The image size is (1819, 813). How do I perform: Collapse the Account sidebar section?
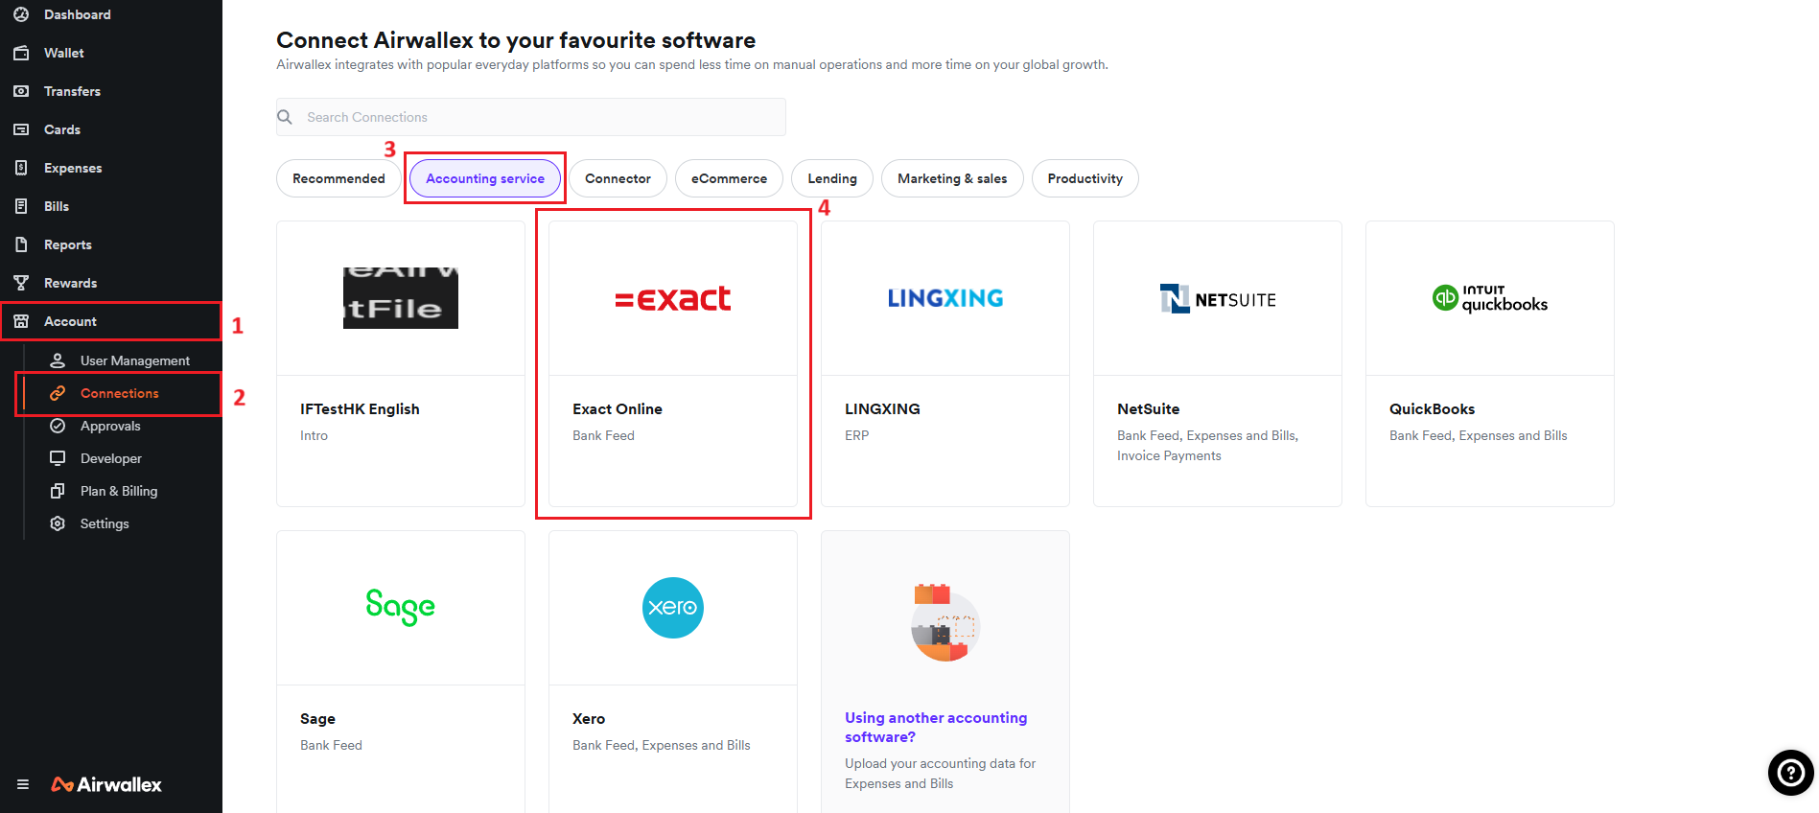pyautogui.click(x=111, y=321)
